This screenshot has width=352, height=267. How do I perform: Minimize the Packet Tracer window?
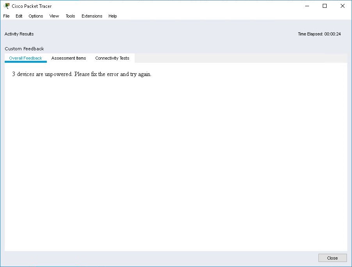tap(307, 6)
